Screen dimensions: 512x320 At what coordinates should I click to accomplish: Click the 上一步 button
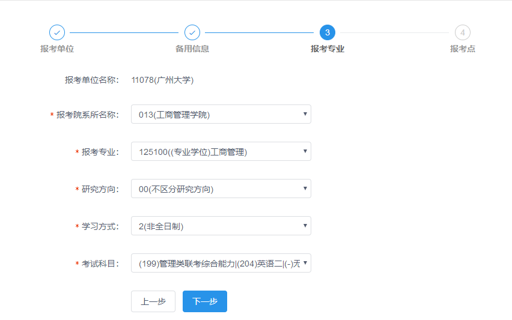(x=153, y=301)
